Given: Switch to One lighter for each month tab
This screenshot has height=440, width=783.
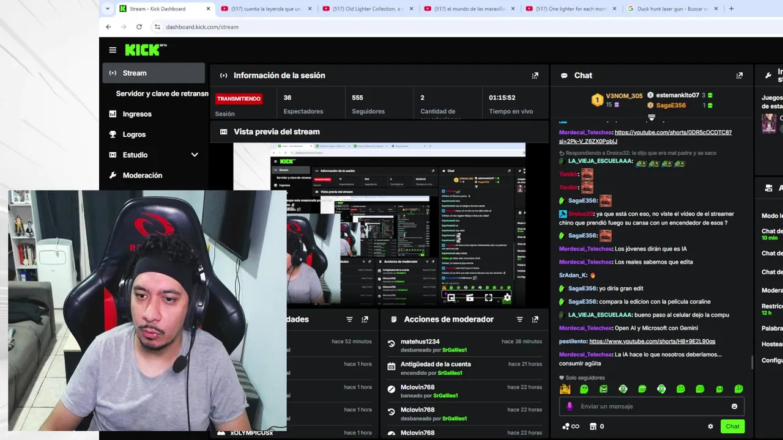Looking at the screenshot, I should point(571,9).
